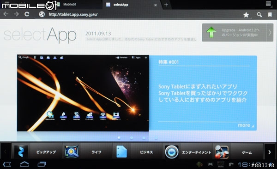
Task: Click the green upgrade arrow icon
Action: (211, 32)
